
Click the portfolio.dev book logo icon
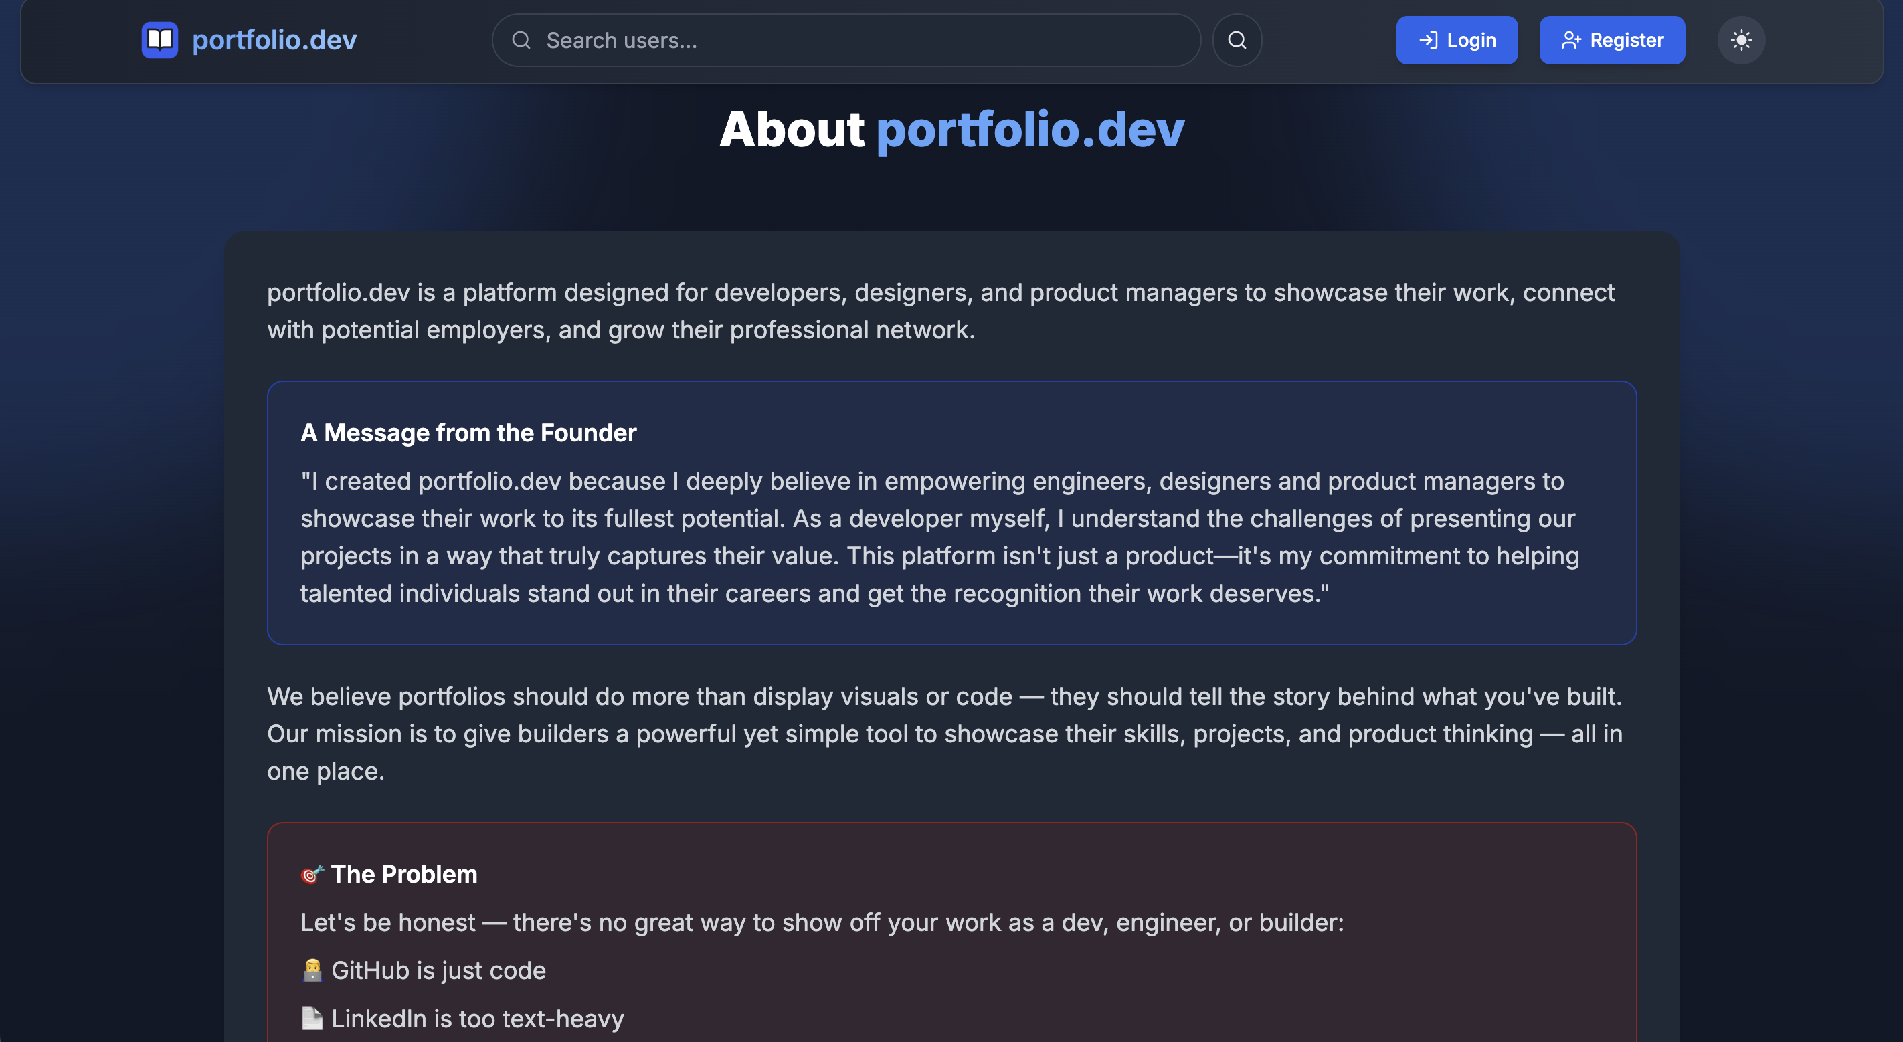point(159,40)
